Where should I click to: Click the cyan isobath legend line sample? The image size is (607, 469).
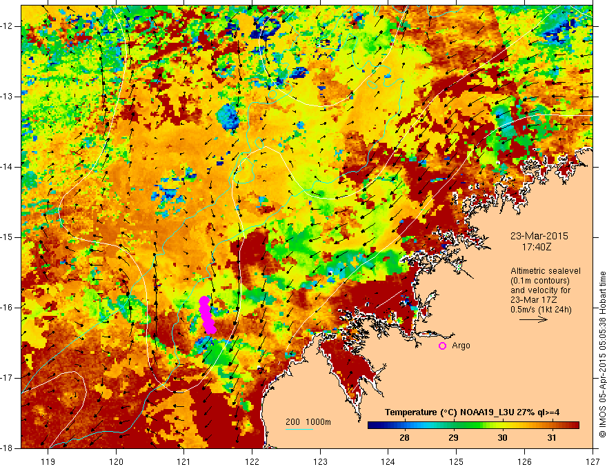(x=299, y=429)
